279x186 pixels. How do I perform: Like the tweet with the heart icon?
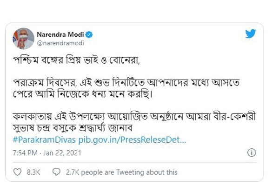(x=18, y=172)
